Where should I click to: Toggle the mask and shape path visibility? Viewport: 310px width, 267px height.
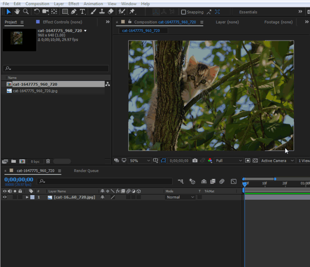pyautogui.click(x=163, y=161)
